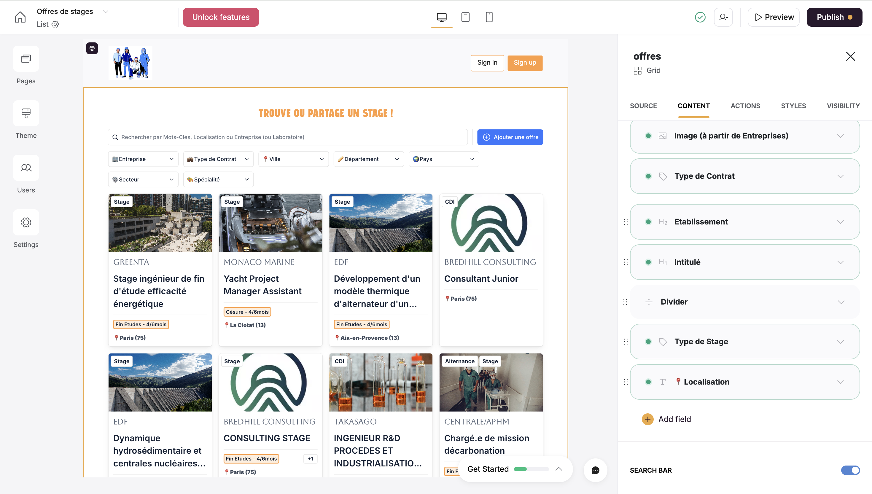Open the Theme panel icon
872x494 pixels.
click(x=26, y=113)
